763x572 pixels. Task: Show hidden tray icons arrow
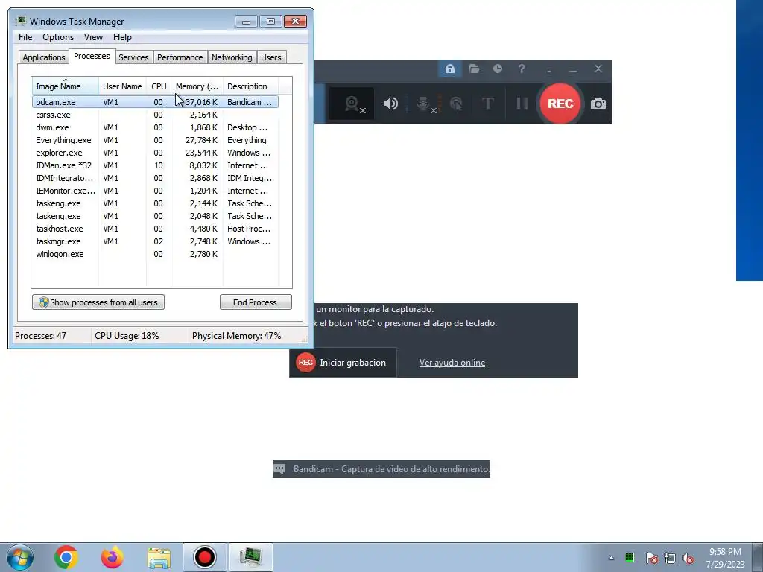coord(611,558)
